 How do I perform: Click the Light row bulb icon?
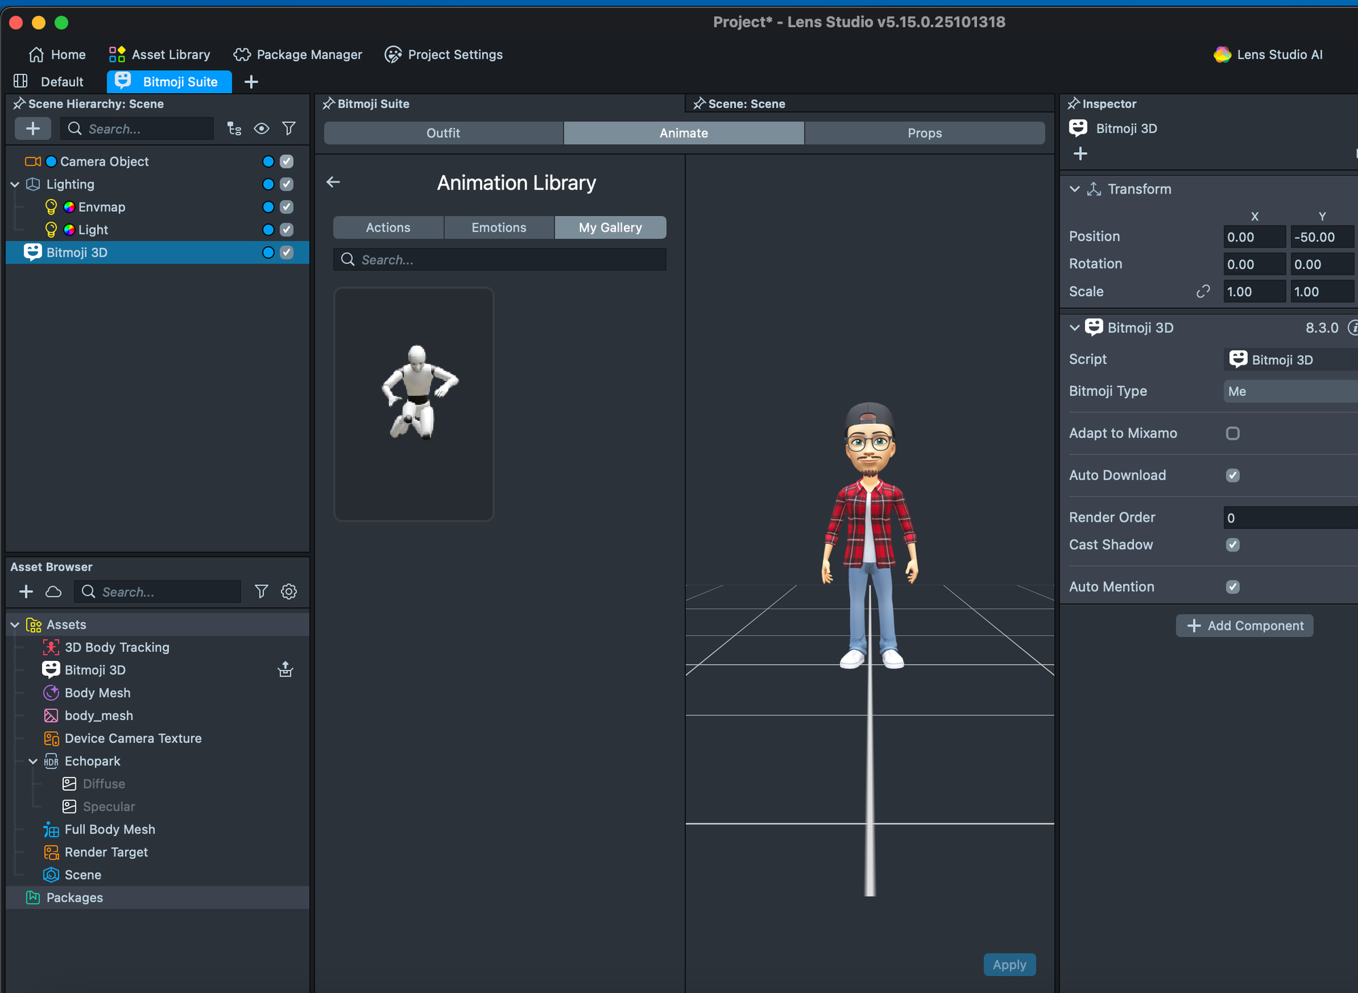[51, 230]
